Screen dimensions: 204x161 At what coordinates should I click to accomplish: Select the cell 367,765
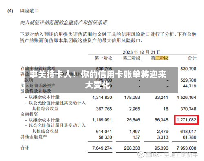[104, 109]
